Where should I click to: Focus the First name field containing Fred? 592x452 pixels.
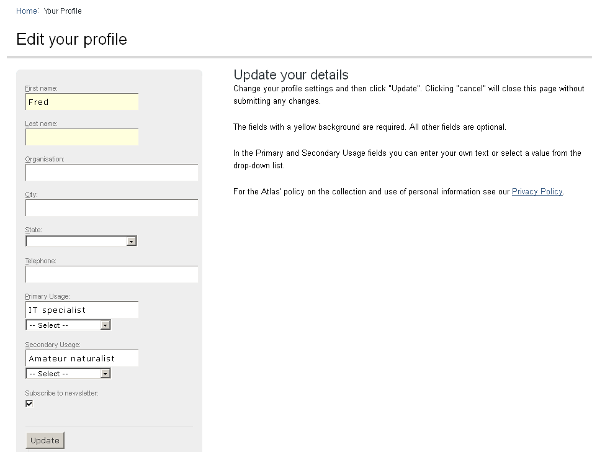point(82,102)
